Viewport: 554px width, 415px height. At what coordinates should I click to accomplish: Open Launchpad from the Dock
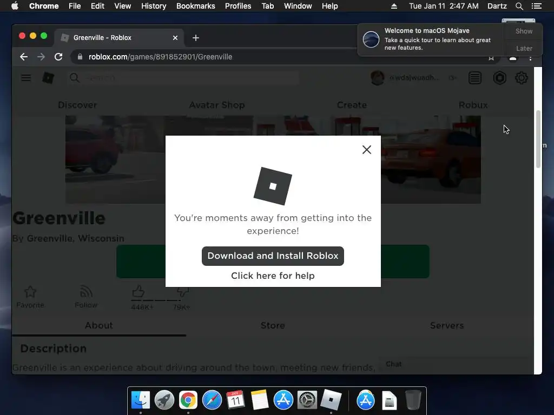point(164,400)
